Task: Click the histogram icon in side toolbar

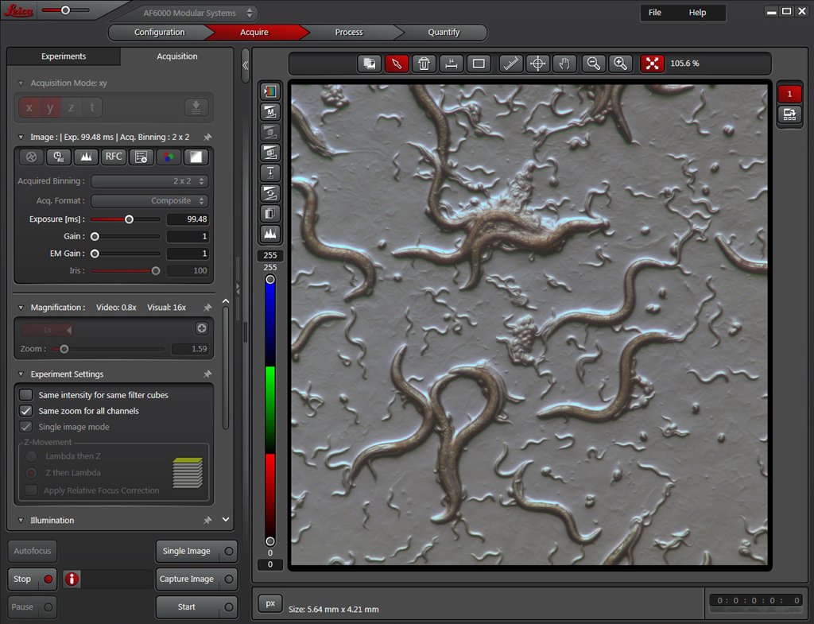Action: 270,234
